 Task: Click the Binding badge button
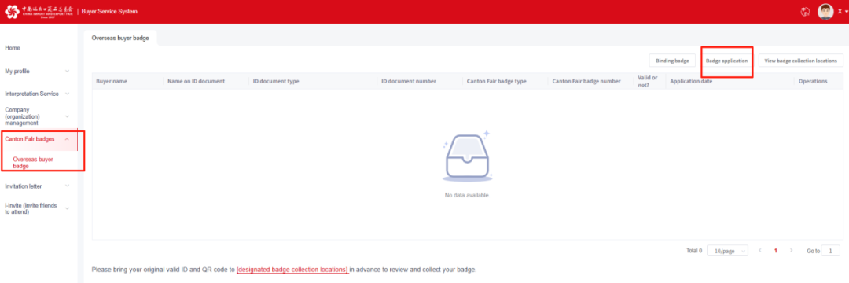coord(672,61)
